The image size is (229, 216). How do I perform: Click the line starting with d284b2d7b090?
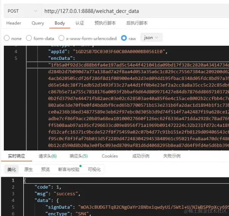tap(139, 72)
